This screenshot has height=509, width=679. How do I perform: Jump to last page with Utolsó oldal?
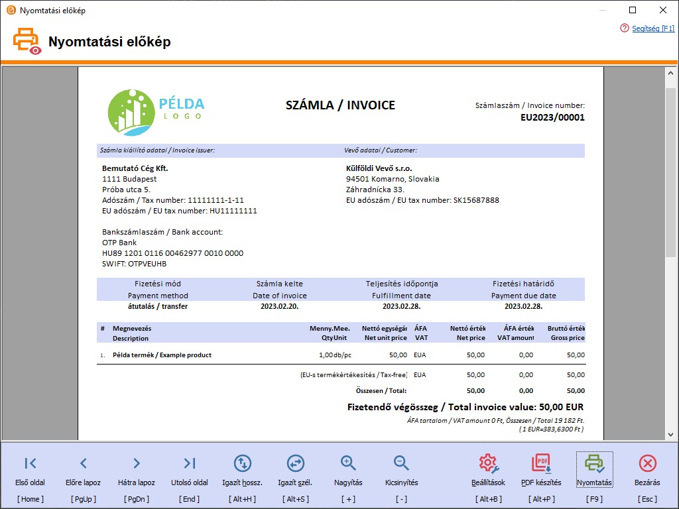point(189,463)
